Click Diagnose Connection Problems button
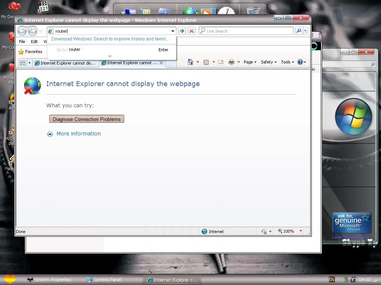The height and width of the screenshot is (285, 381). click(86, 119)
